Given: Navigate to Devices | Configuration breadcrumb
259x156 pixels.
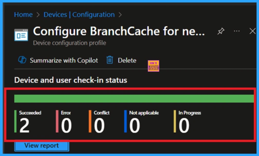Looking at the screenshot, I should pyautogui.click(x=79, y=15).
